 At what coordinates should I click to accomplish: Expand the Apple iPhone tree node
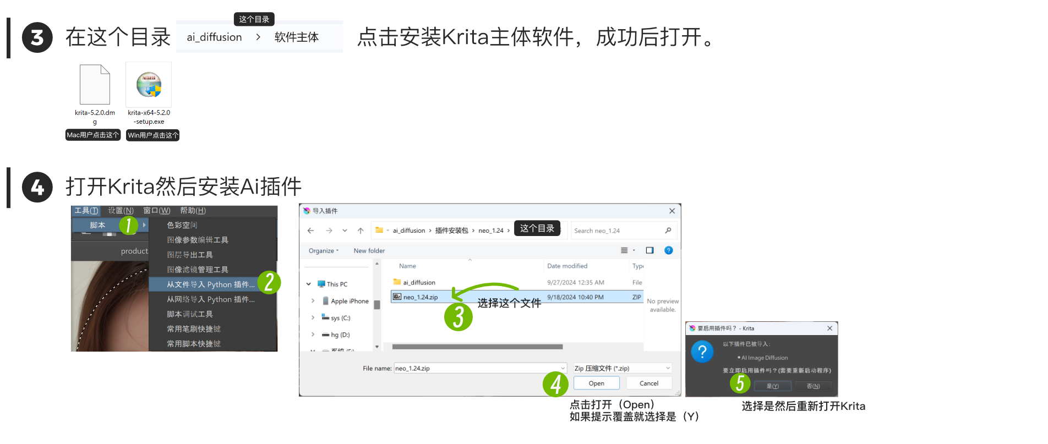[313, 301]
